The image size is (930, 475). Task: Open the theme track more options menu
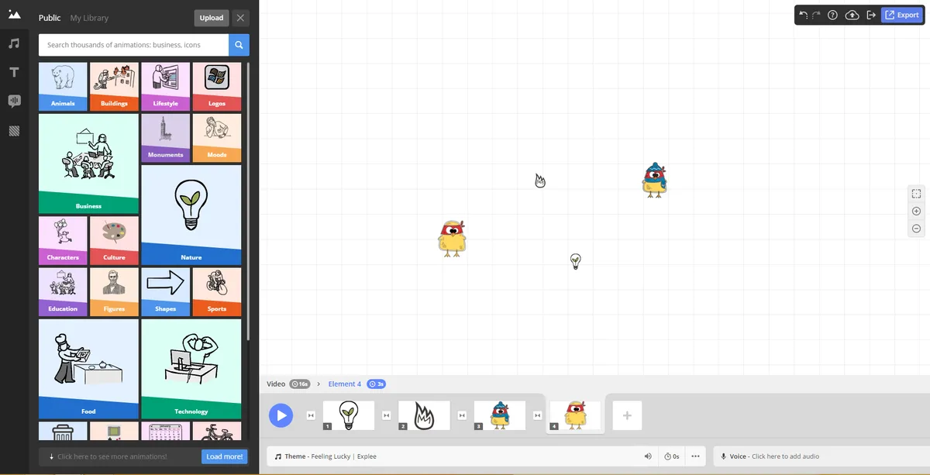695,456
